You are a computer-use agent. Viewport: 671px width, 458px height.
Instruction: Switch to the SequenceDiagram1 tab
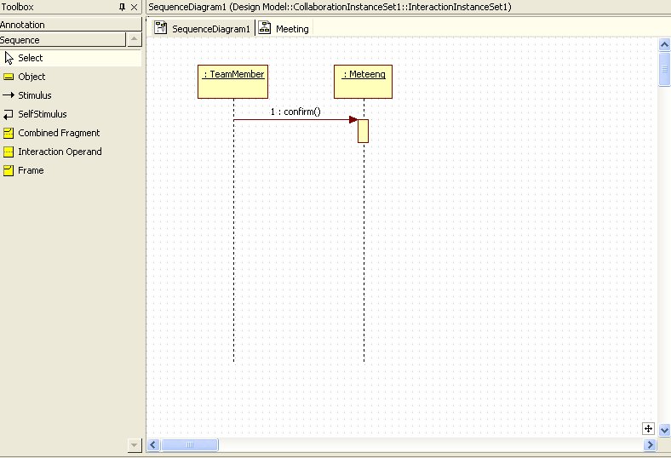tap(202, 28)
